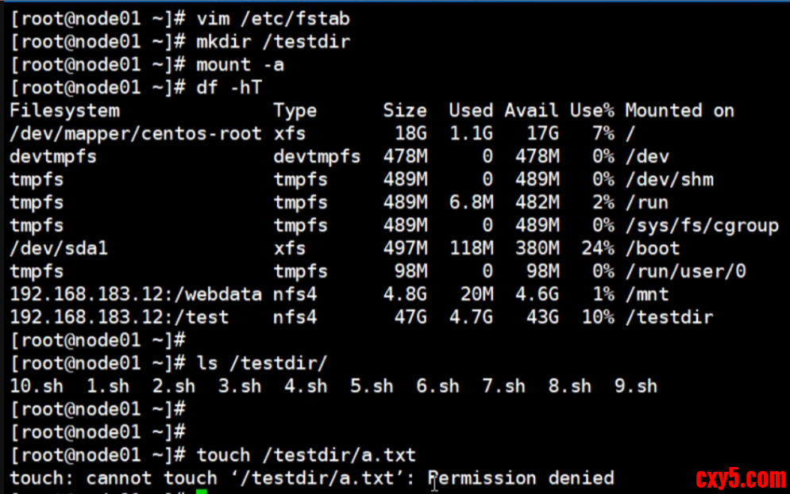790x494 pixels.
Task: Click the /dev/mapper/centos-root filesystem entry
Action: coord(135,133)
